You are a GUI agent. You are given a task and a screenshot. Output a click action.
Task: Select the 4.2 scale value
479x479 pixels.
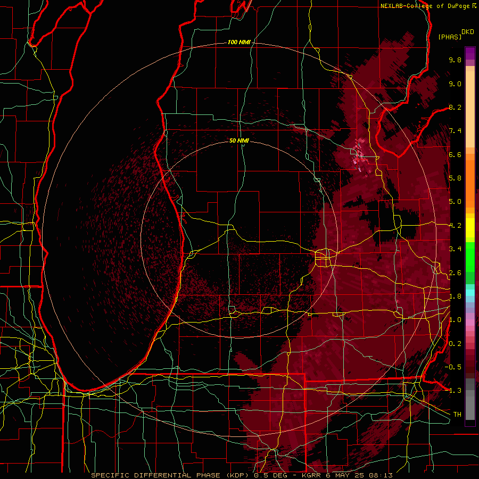coord(455,226)
